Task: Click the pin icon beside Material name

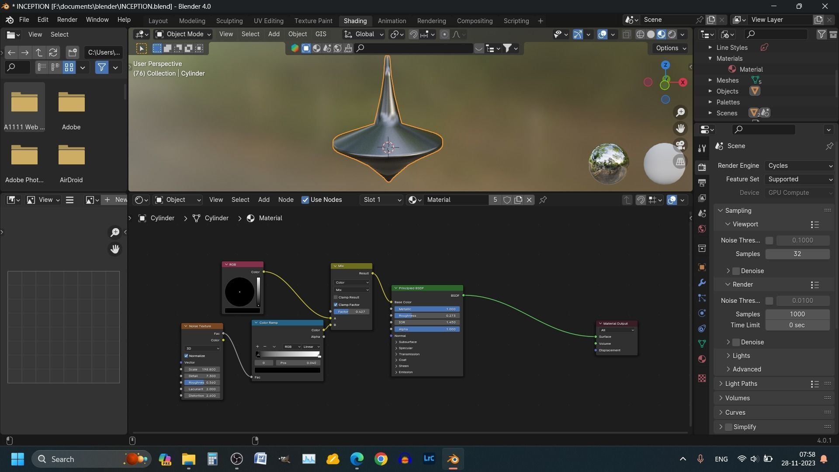Action: (543, 200)
